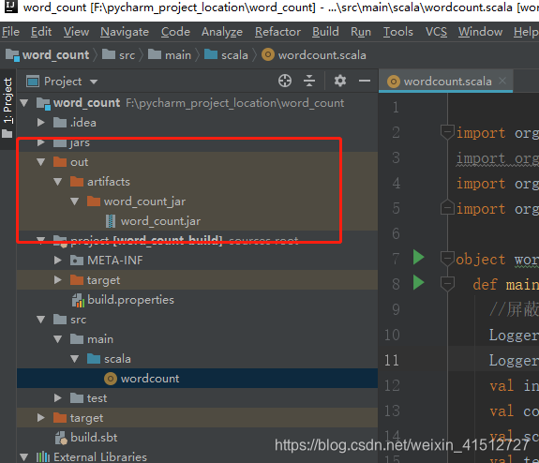Open the Build menu

click(325, 32)
